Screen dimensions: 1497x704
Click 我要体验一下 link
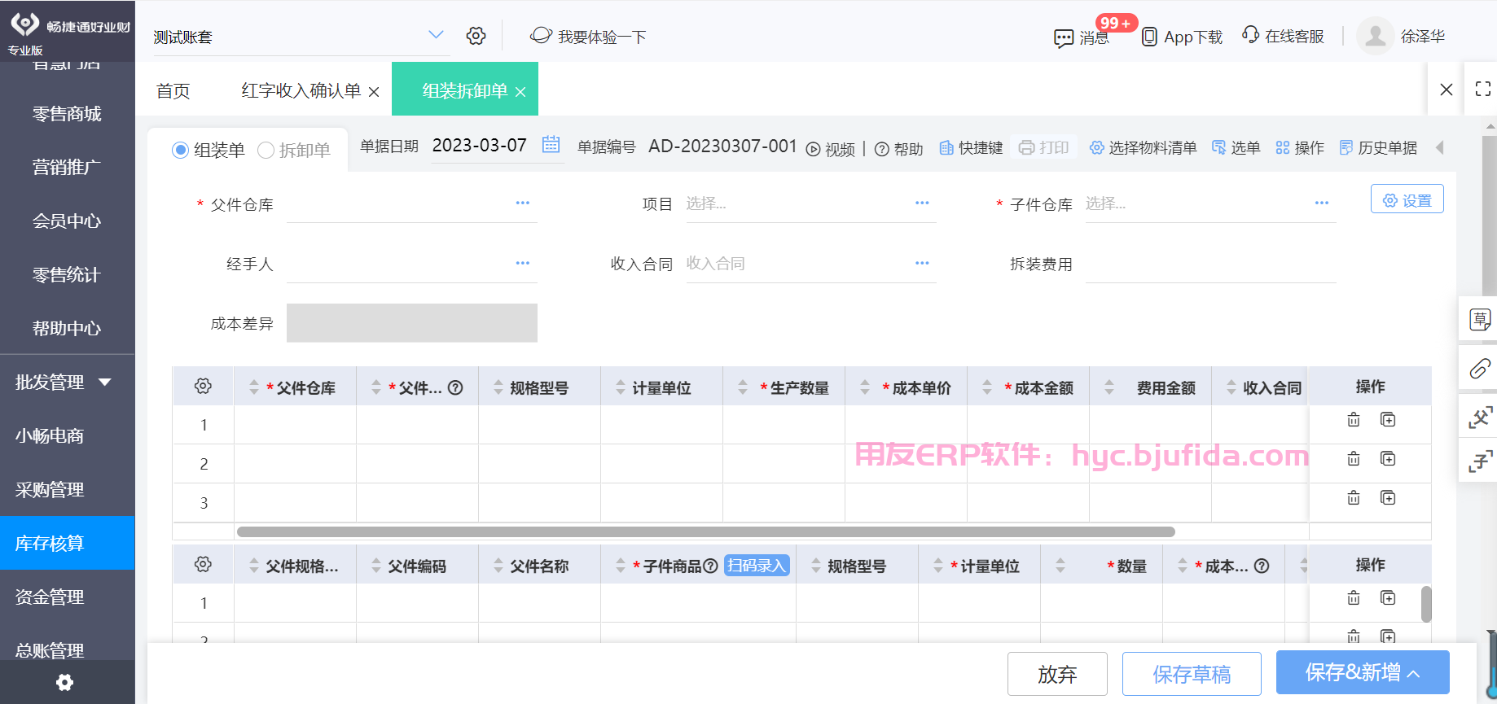tap(588, 37)
